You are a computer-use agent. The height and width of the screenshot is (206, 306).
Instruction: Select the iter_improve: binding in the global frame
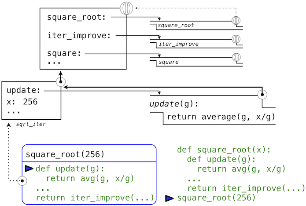79,36
